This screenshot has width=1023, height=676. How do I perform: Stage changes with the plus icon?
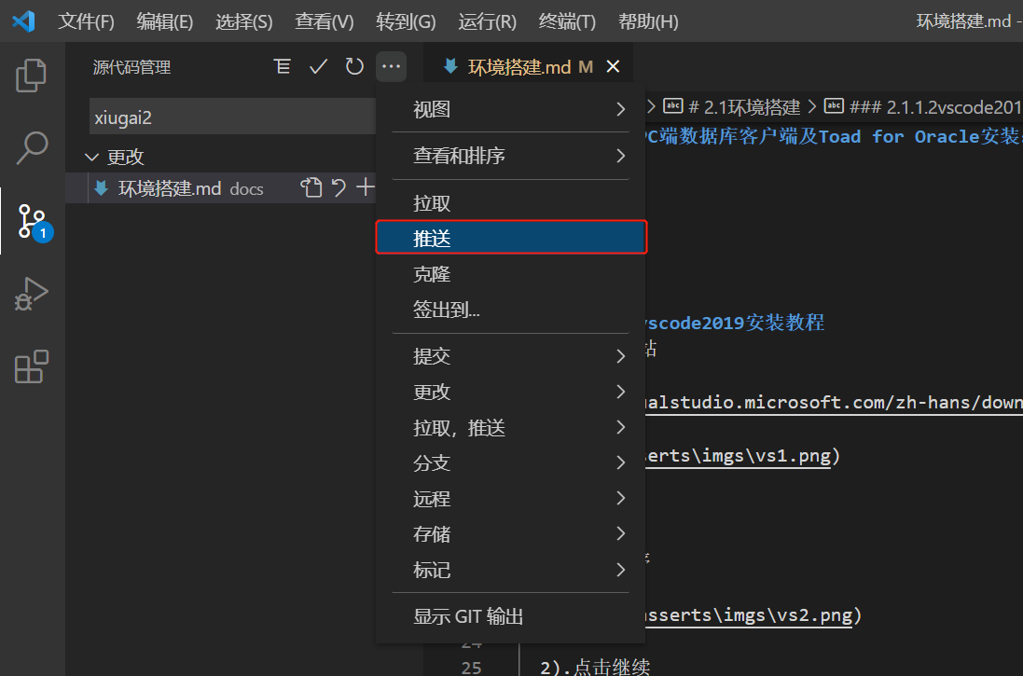(366, 188)
